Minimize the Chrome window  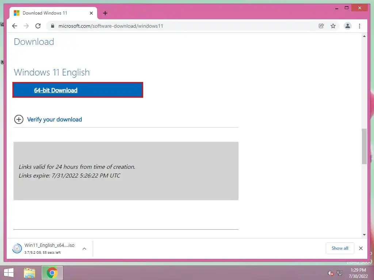337,8
